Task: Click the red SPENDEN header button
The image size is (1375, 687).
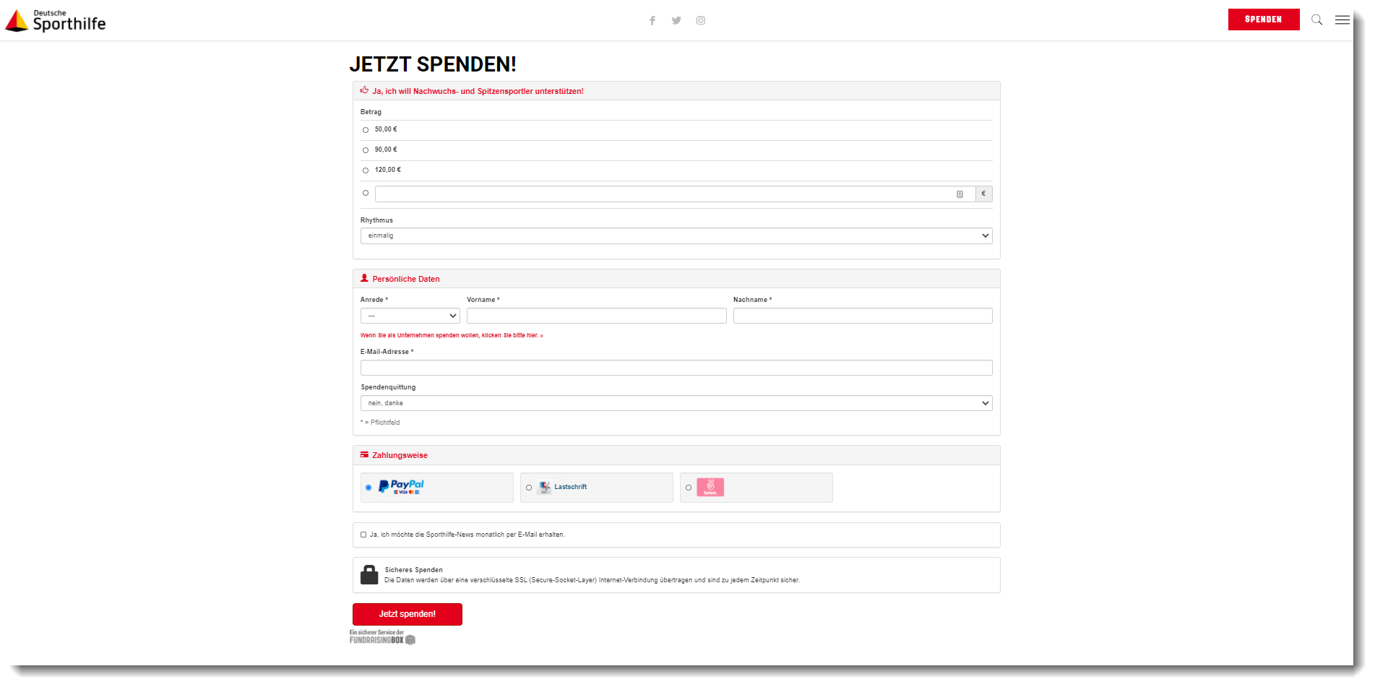Action: [x=1263, y=20]
